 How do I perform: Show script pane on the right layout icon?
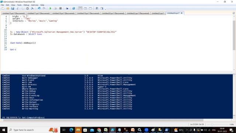coord(85,8)
